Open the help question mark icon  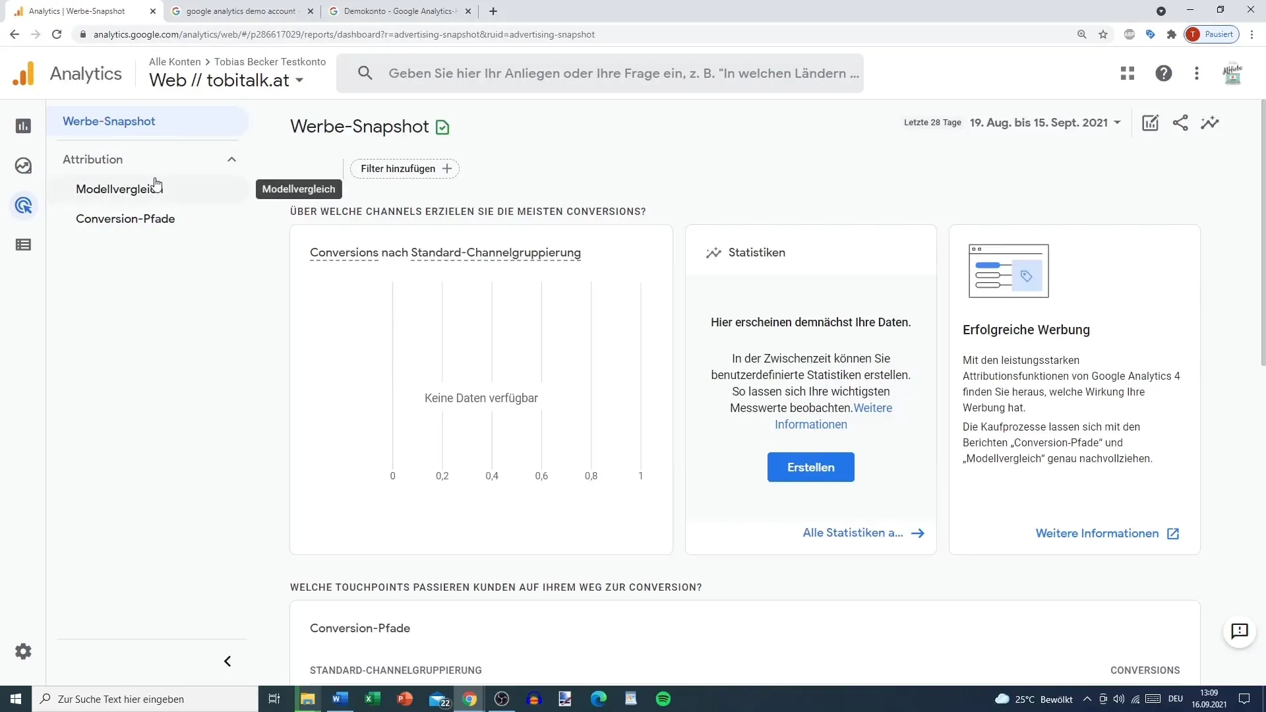(x=1164, y=73)
